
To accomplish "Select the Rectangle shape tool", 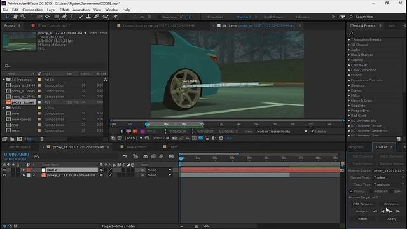I will pos(57,17).
